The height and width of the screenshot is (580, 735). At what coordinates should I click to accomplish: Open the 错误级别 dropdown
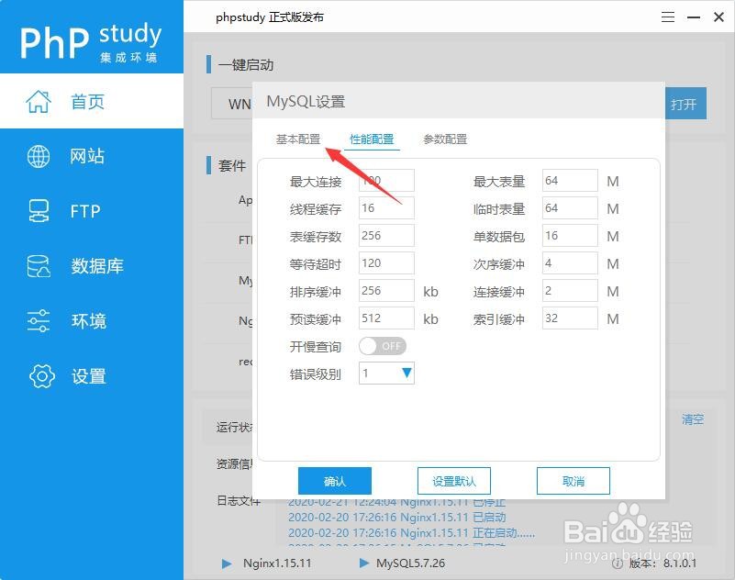[x=386, y=374]
